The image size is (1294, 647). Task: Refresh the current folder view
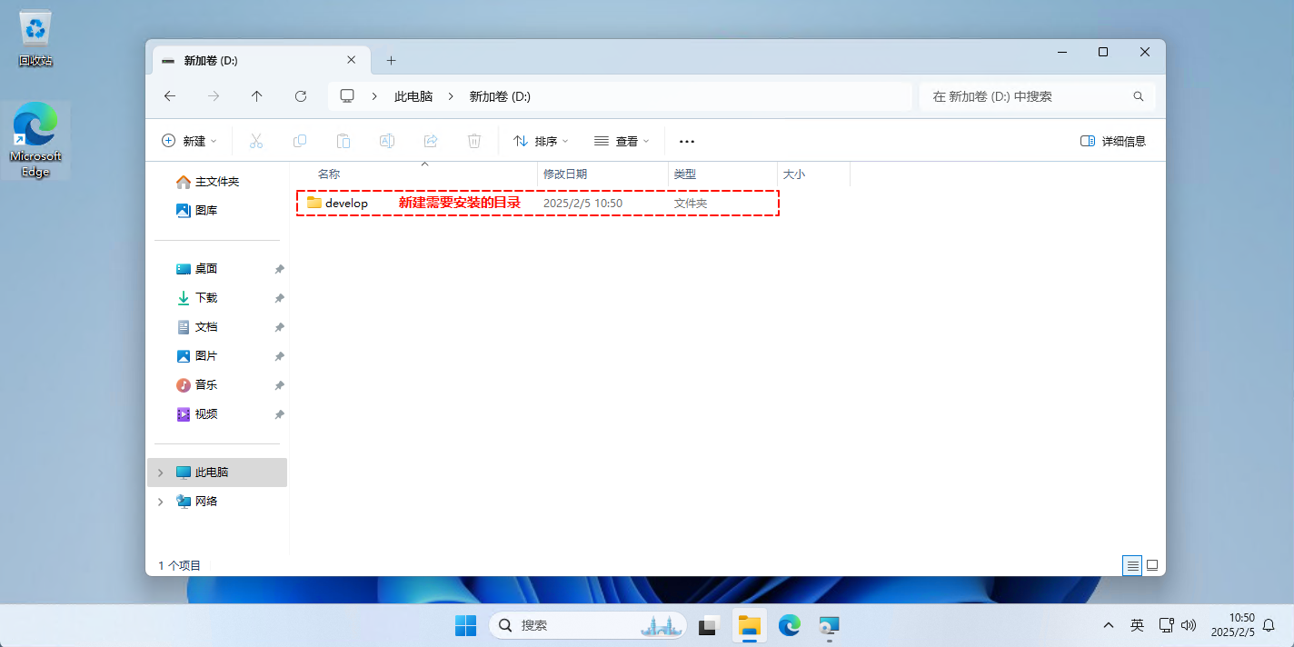(x=301, y=96)
